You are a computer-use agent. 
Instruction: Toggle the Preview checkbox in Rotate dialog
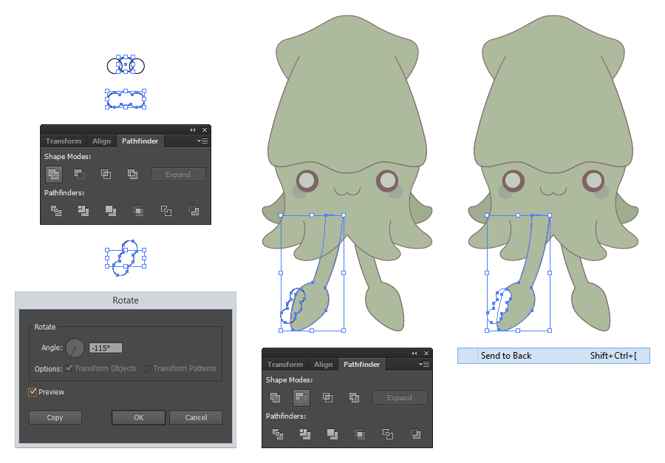(x=33, y=392)
